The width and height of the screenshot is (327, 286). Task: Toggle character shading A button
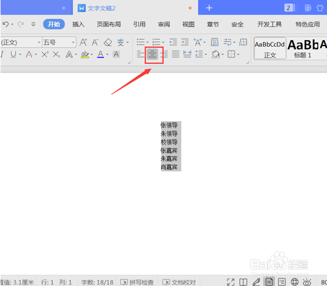pos(116,54)
